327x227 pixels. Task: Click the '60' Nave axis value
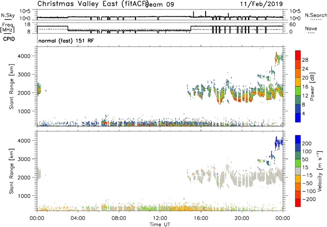point(293,25)
